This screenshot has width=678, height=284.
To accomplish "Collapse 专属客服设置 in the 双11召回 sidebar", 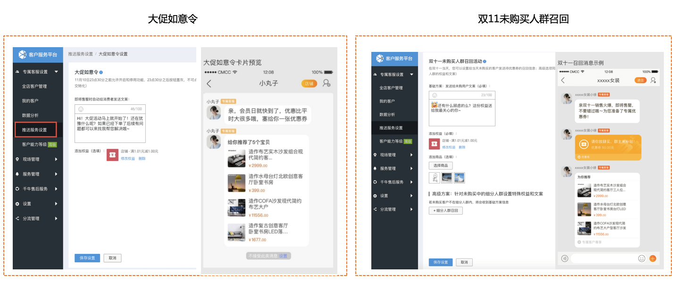I will (x=412, y=75).
